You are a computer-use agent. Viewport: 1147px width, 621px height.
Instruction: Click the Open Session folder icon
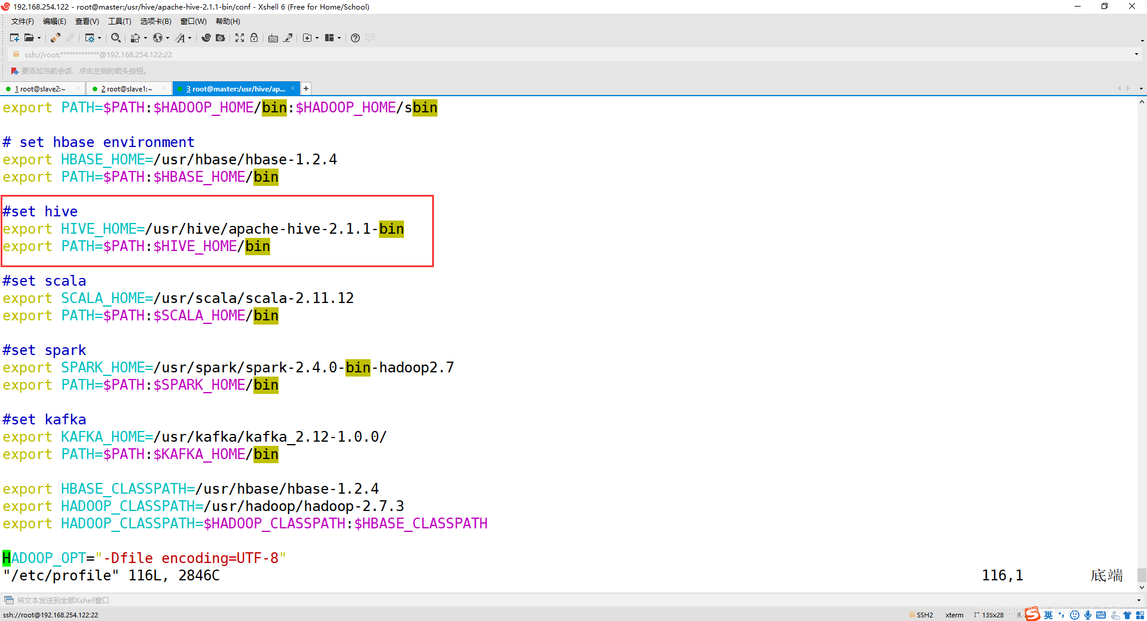pos(29,38)
